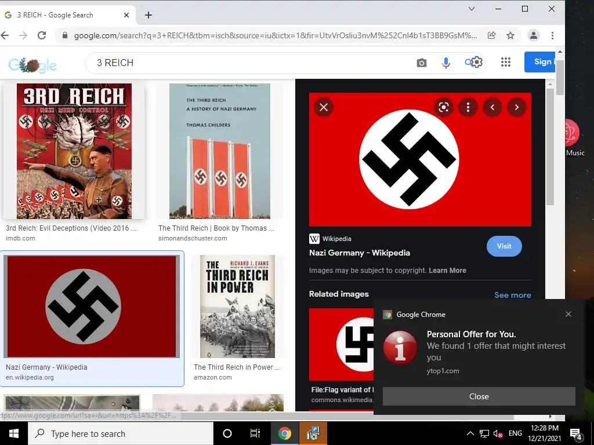This screenshot has width=594, height=445.
Task: Click the blue Google search magnifier
Action: [468, 62]
